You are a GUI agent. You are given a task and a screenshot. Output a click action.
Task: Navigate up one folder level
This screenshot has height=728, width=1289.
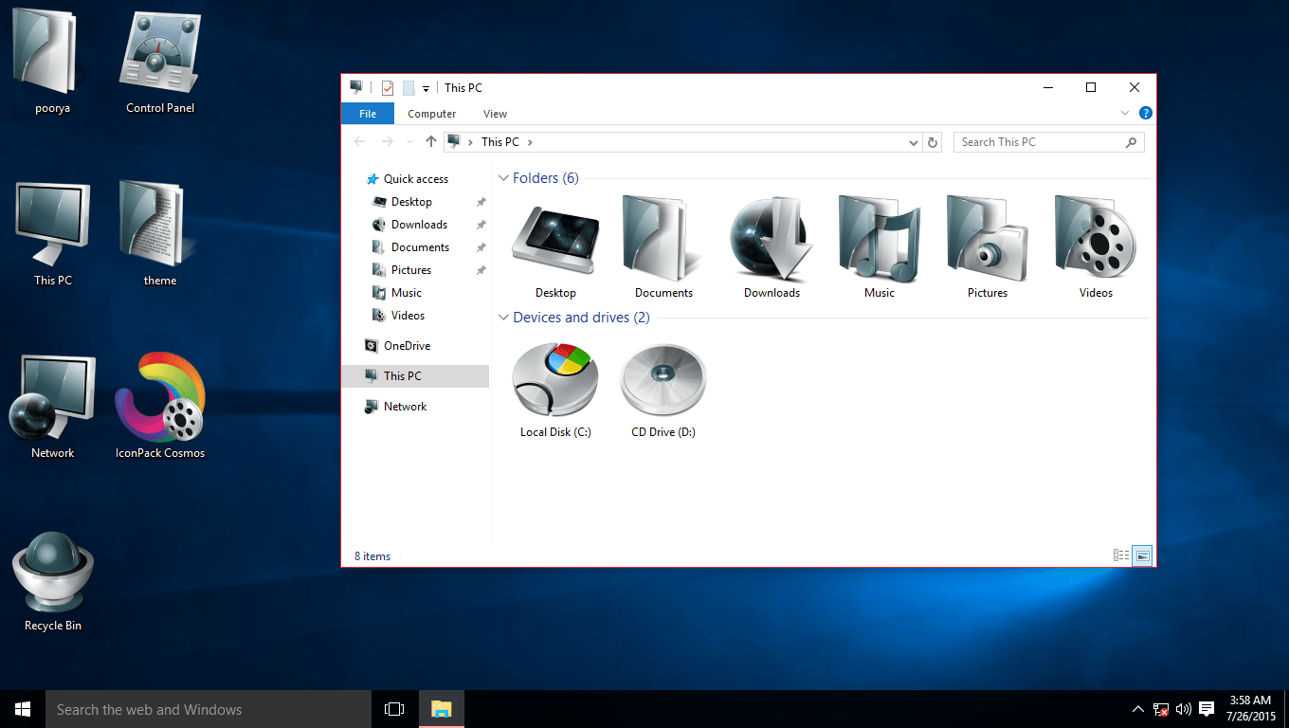pyautogui.click(x=430, y=141)
